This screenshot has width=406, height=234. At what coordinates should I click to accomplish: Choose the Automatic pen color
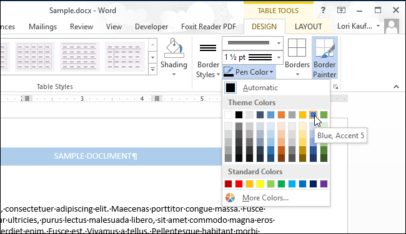click(276, 88)
